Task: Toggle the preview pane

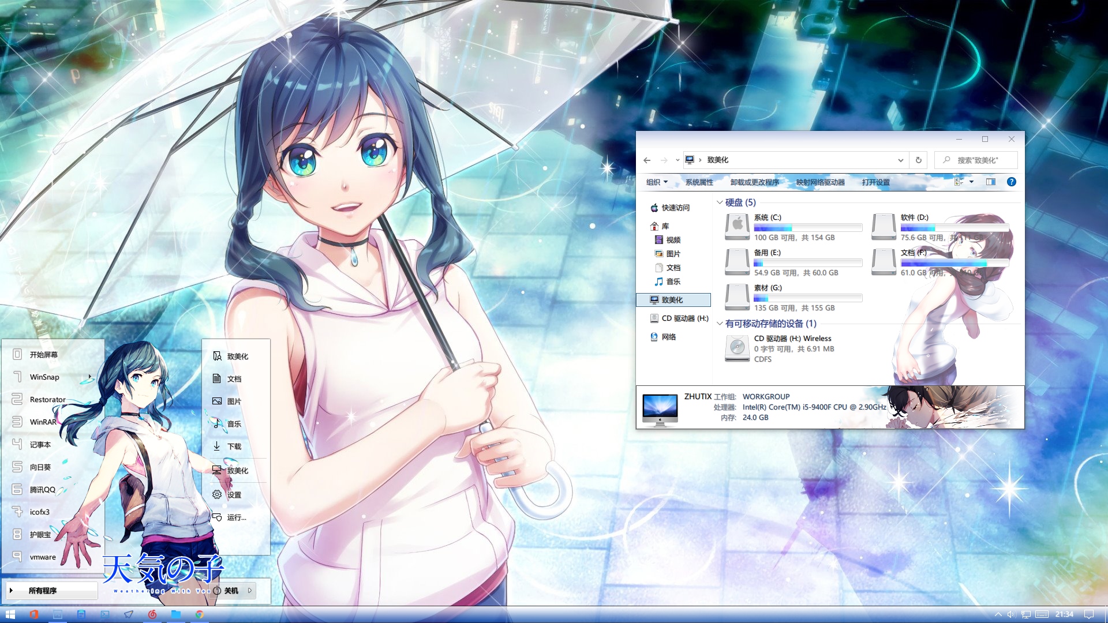Action: [991, 182]
